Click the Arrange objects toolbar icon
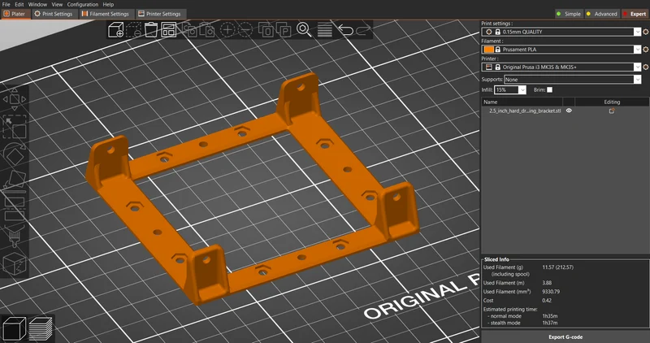This screenshot has width=650, height=343. [x=169, y=30]
